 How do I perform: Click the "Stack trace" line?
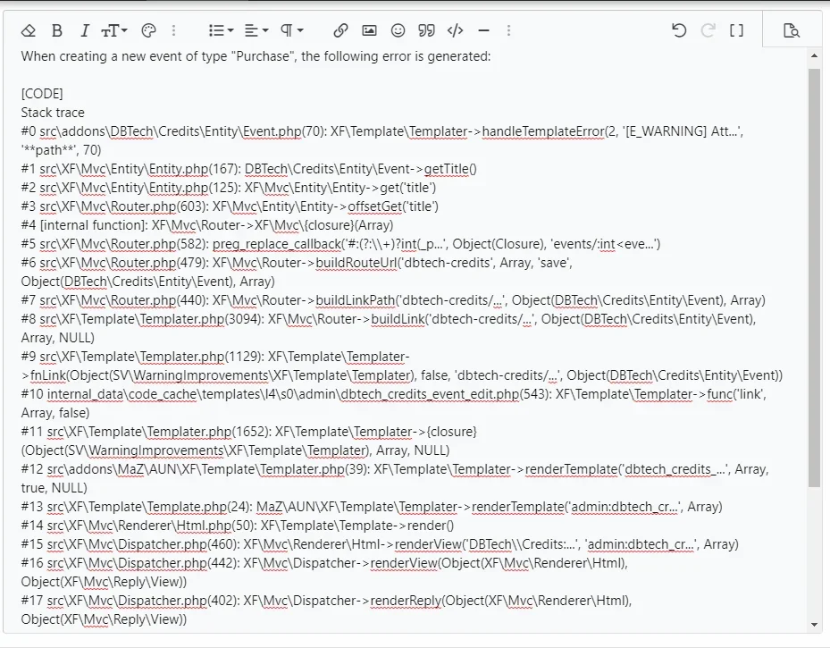53,113
